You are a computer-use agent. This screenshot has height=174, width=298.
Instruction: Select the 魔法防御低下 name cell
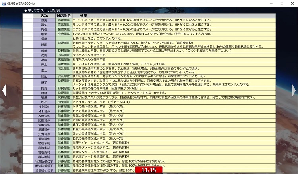click(44, 166)
